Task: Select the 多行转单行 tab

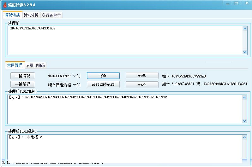Action: (x=51, y=15)
